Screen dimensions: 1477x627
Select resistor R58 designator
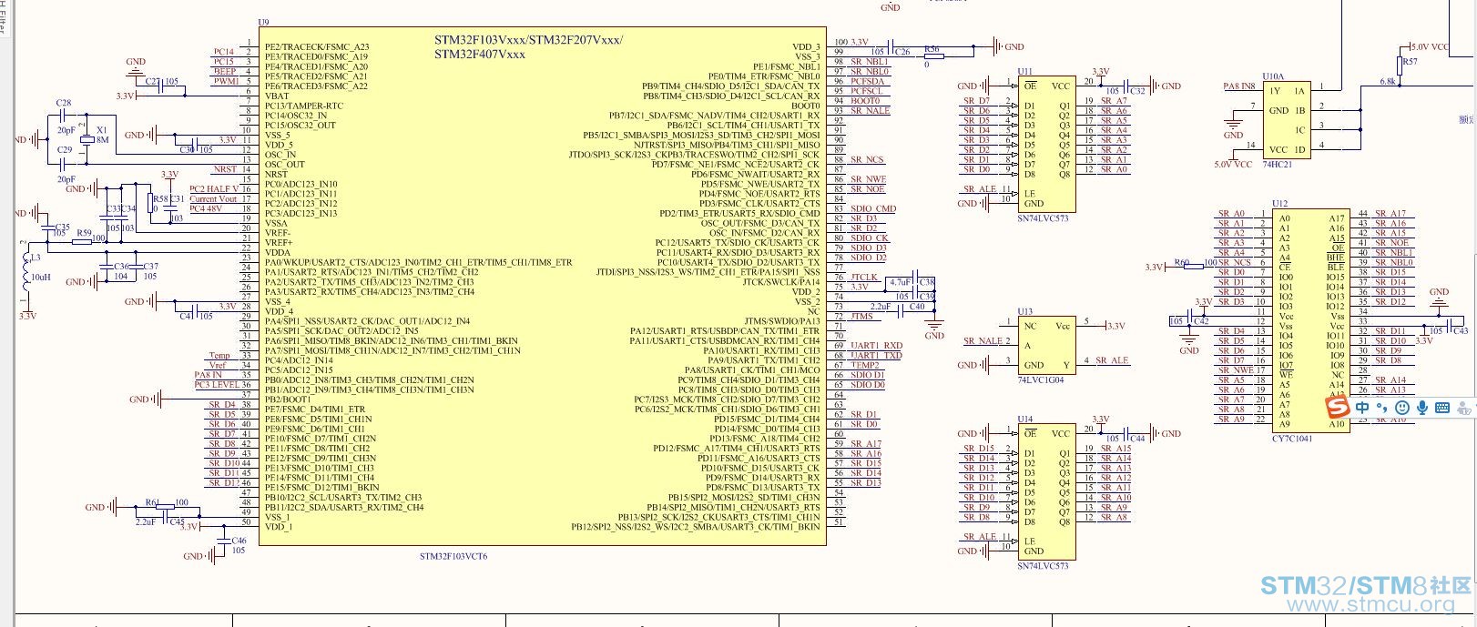tap(160, 197)
